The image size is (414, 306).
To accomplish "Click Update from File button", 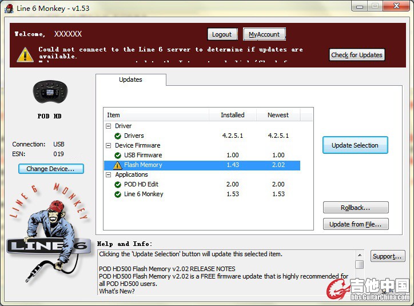I will pos(356,224).
